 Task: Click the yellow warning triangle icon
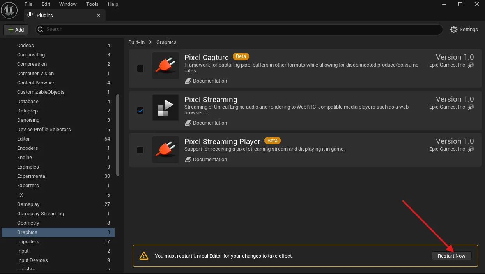point(144,256)
